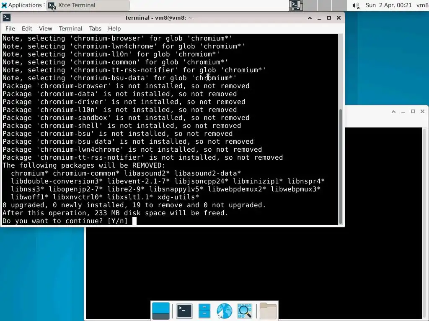Open File Manager drawer icon in dock
Viewport: 429px width, 321px height.
click(x=204, y=311)
